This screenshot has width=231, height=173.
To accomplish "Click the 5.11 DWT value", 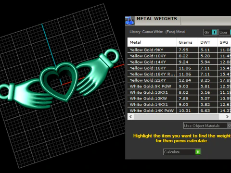I will 205,50.
